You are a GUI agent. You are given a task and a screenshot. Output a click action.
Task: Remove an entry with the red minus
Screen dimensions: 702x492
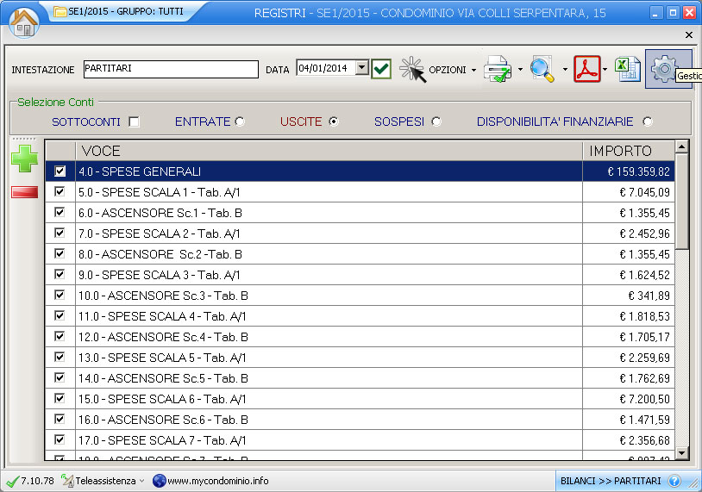click(25, 191)
